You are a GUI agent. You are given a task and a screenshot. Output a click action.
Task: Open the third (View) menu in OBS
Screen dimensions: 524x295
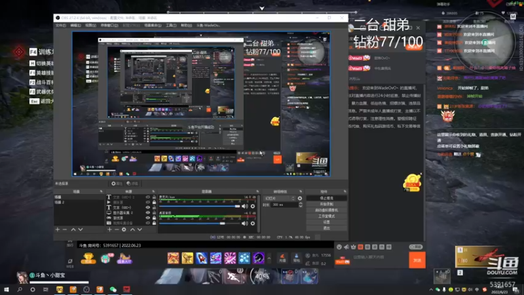click(x=90, y=26)
